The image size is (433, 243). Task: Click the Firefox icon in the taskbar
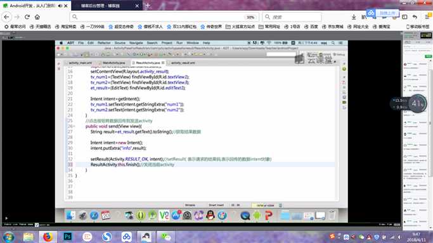tap(48, 237)
